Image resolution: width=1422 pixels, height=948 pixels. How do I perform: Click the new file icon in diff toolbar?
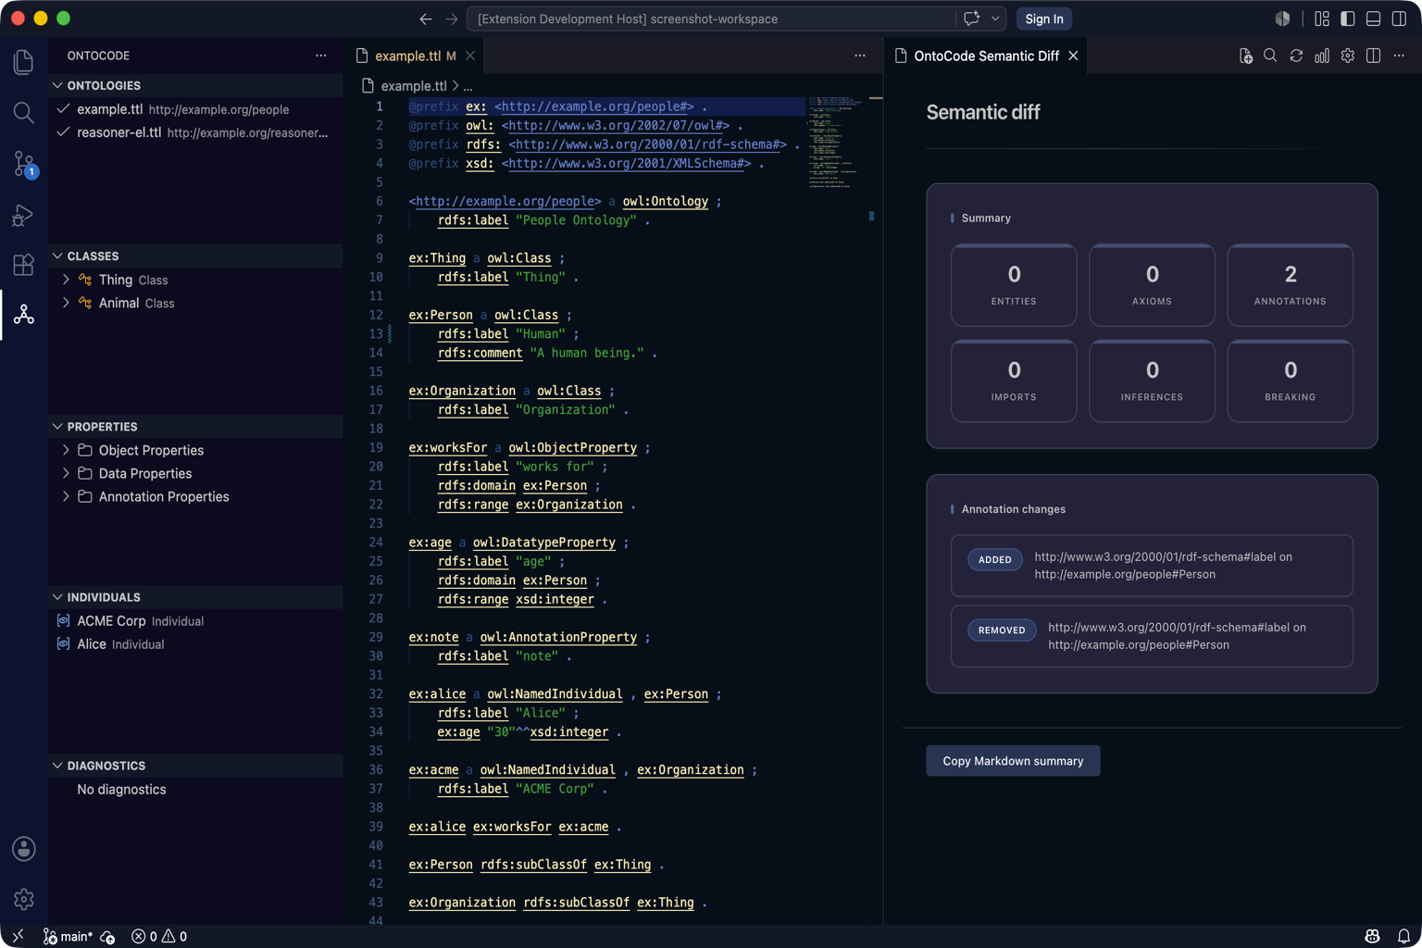[1245, 56]
